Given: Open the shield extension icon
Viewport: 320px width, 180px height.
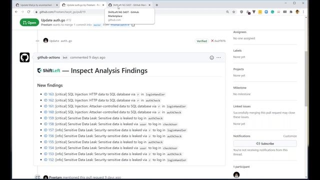Looking at the screenshot, I should point(241,12).
